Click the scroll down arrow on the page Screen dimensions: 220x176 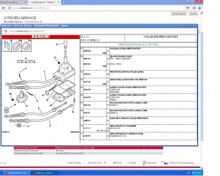(202, 168)
